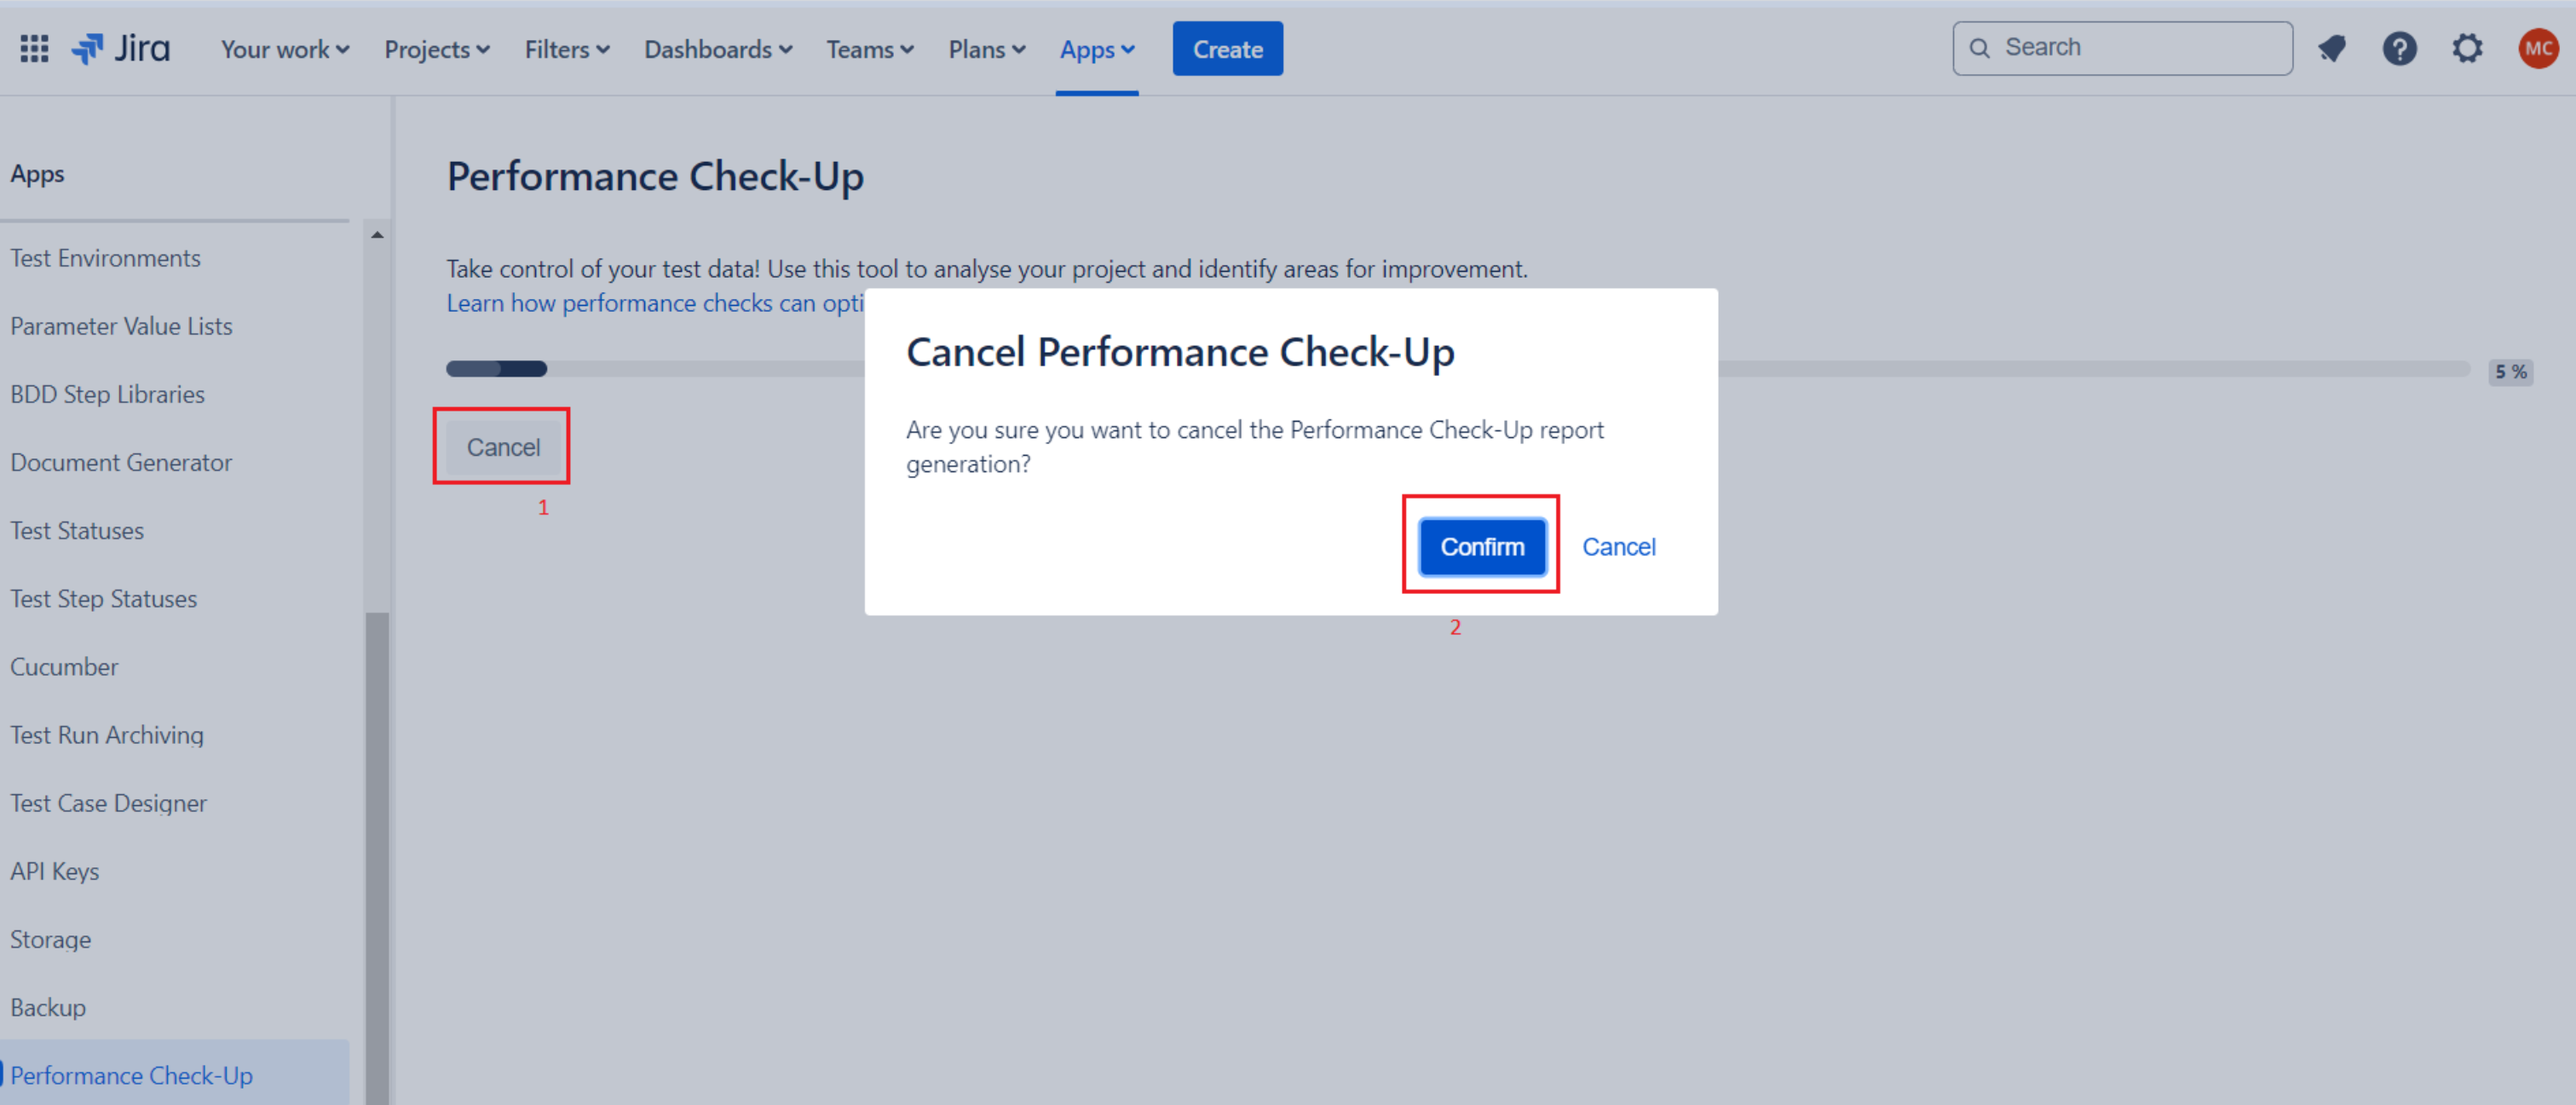Open Test Run Archiving in sidebar

[107, 735]
